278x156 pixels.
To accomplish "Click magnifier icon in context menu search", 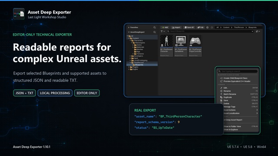I will click(219, 71).
